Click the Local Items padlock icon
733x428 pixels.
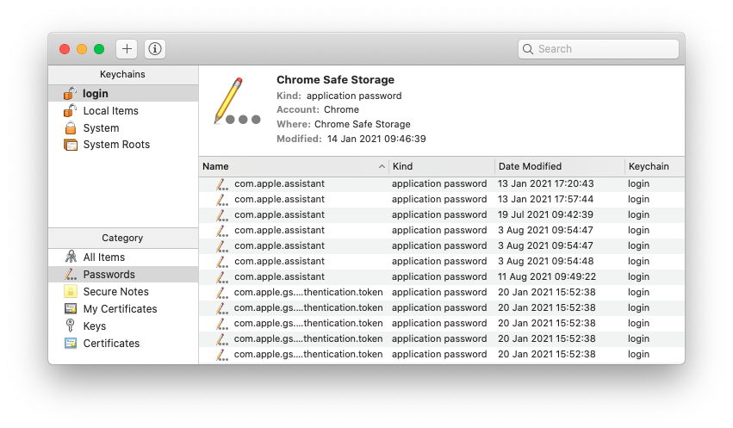(x=70, y=110)
